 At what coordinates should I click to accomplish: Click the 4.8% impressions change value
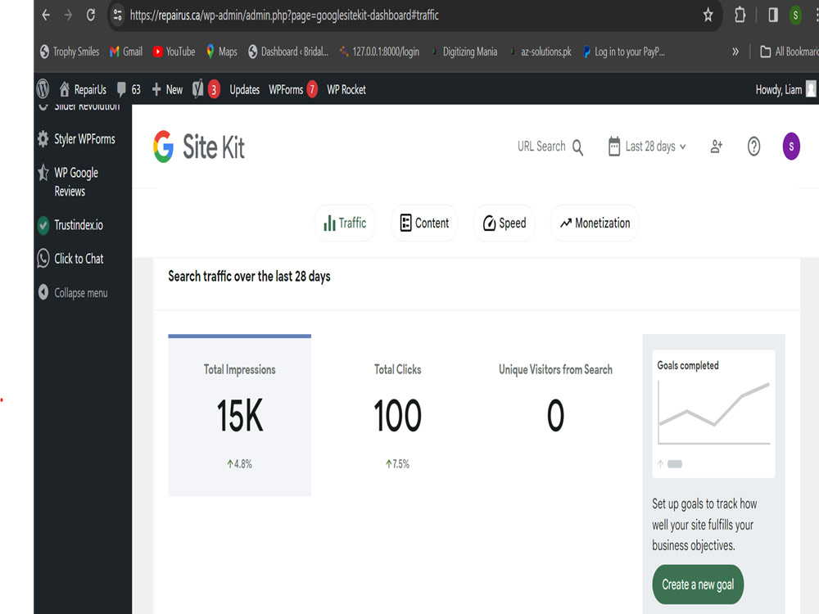pos(240,463)
